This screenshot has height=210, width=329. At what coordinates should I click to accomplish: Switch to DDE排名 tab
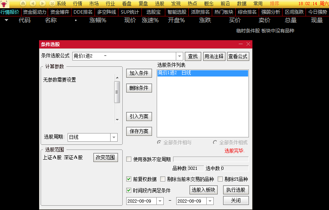coord(83,12)
